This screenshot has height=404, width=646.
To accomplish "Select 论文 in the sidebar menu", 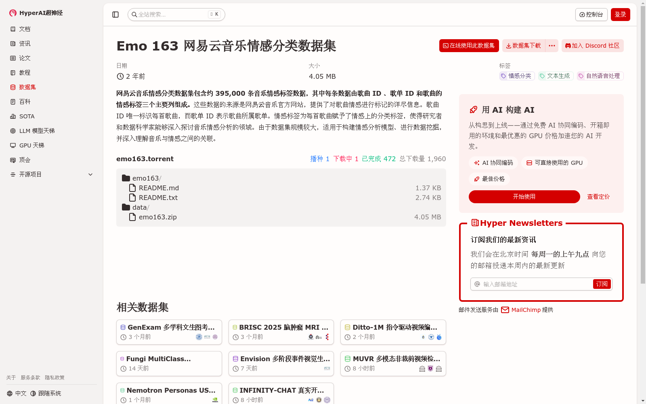I will [24, 58].
